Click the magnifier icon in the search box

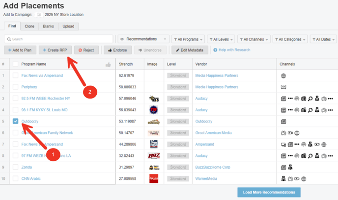pos(9,39)
